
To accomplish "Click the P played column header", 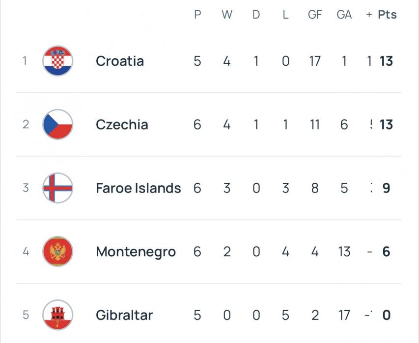I will (197, 15).
